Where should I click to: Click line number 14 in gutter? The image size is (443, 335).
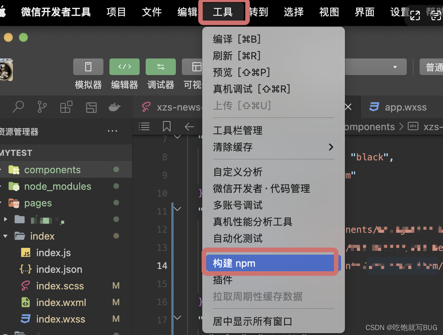162,266
